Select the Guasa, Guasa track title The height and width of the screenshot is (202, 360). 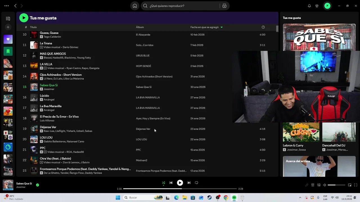tap(49, 33)
